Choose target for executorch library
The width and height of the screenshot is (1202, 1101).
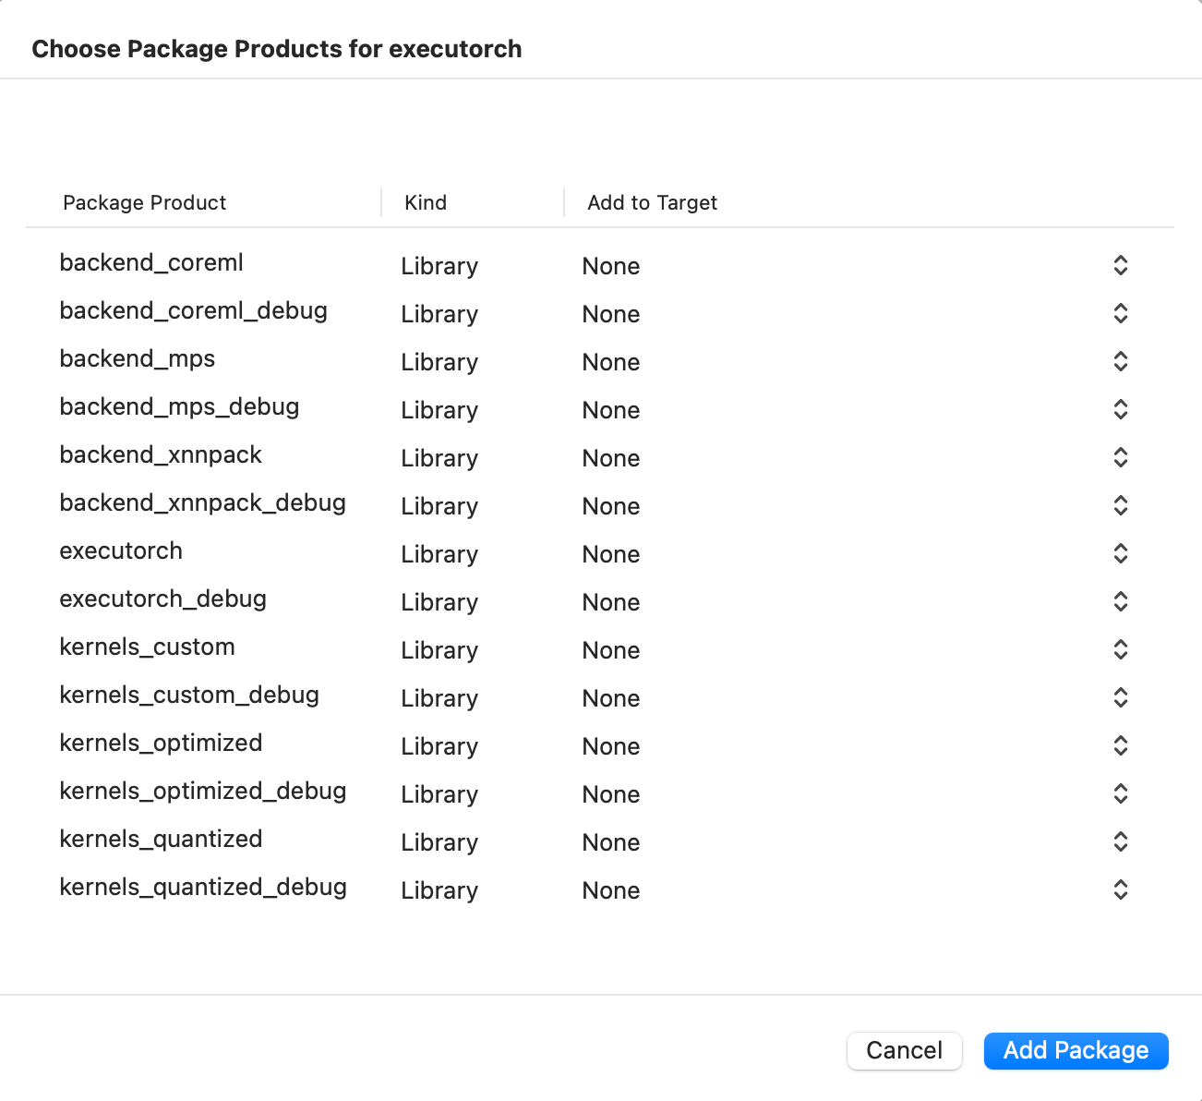point(1120,554)
